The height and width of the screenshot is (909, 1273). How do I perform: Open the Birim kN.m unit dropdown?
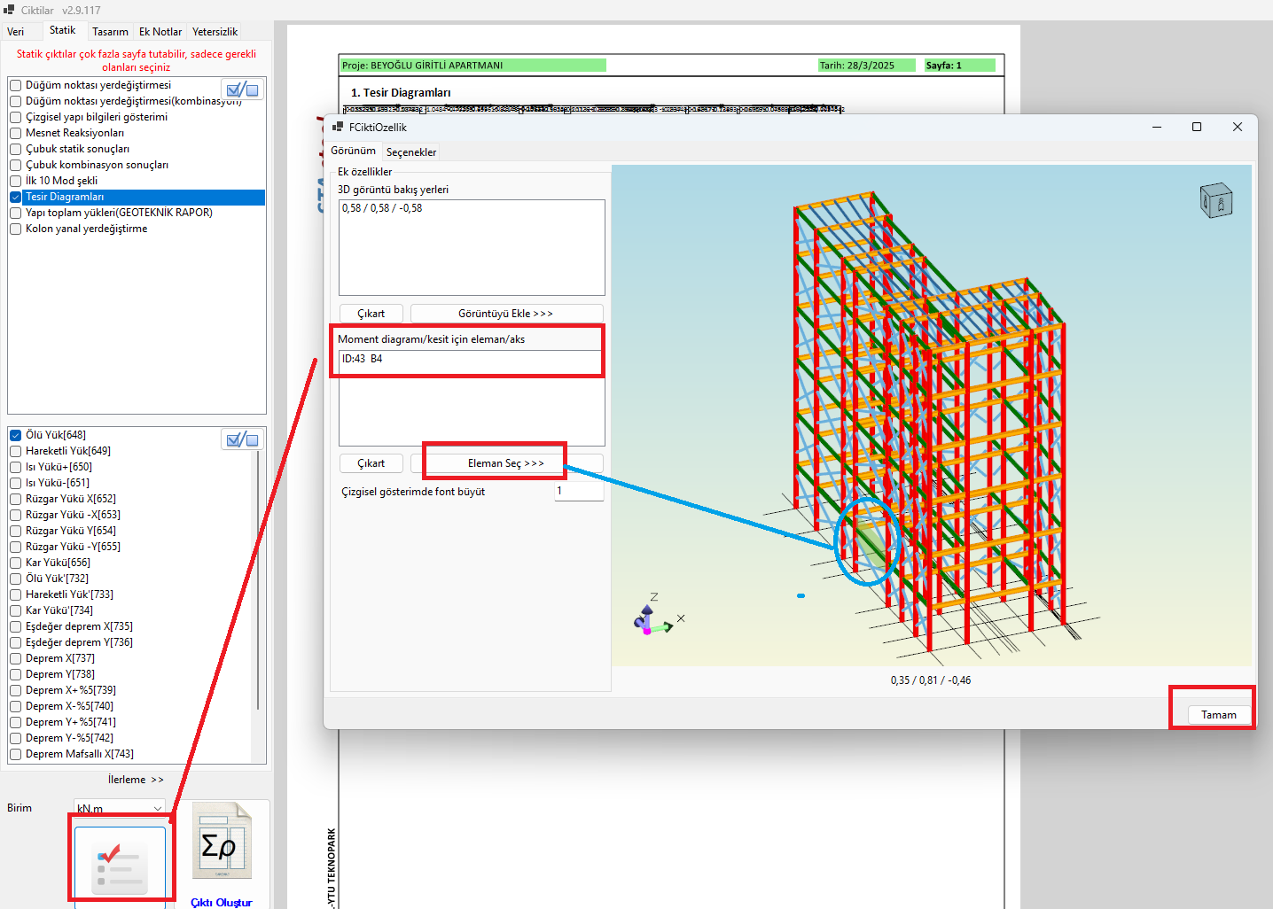pyautogui.click(x=119, y=808)
